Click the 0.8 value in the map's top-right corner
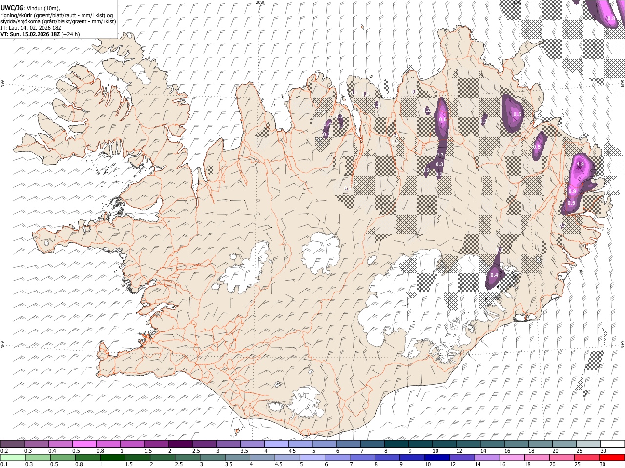 tap(611, 18)
